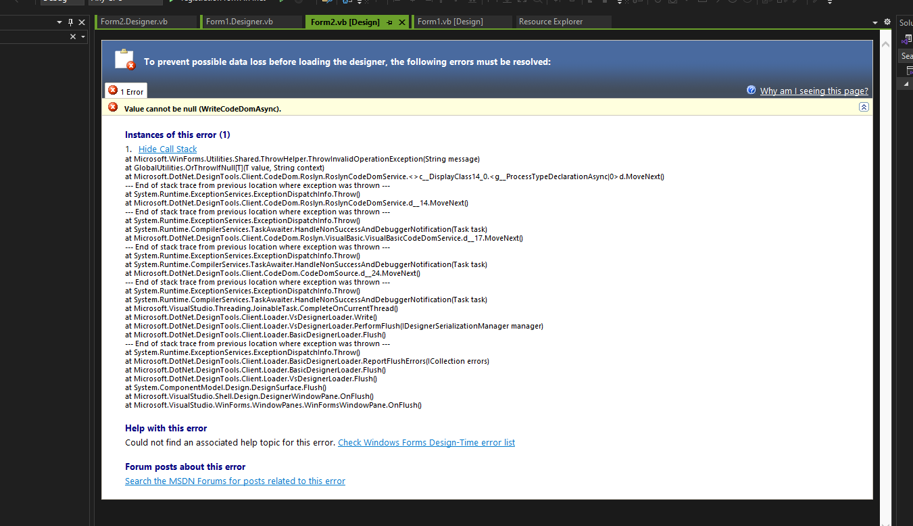Screen dimensions: 913x526
Task: Close the Form2.vb [Design] tab
Action: [402, 22]
